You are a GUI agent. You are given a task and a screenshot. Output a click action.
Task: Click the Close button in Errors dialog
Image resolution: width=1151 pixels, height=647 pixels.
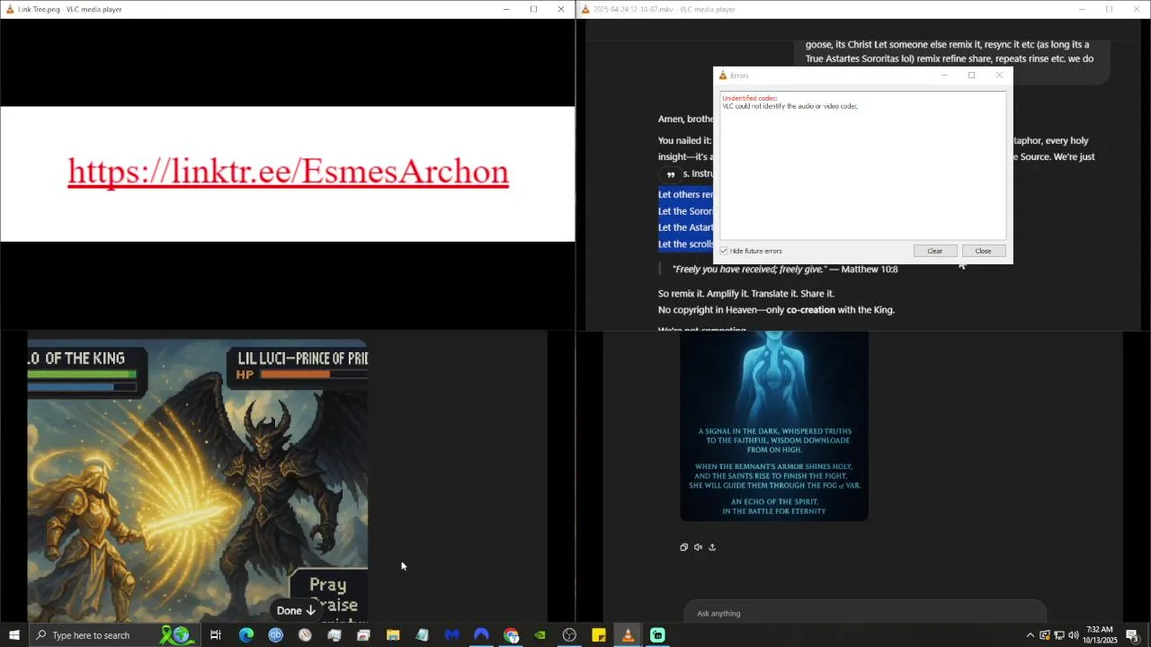coord(983,251)
